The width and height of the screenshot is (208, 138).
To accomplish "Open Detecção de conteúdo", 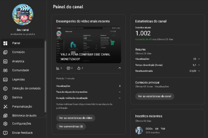I will [x=23, y=88].
